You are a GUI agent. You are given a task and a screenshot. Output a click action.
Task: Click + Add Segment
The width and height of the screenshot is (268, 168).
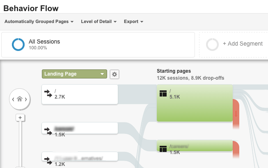[x=243, y=44]
